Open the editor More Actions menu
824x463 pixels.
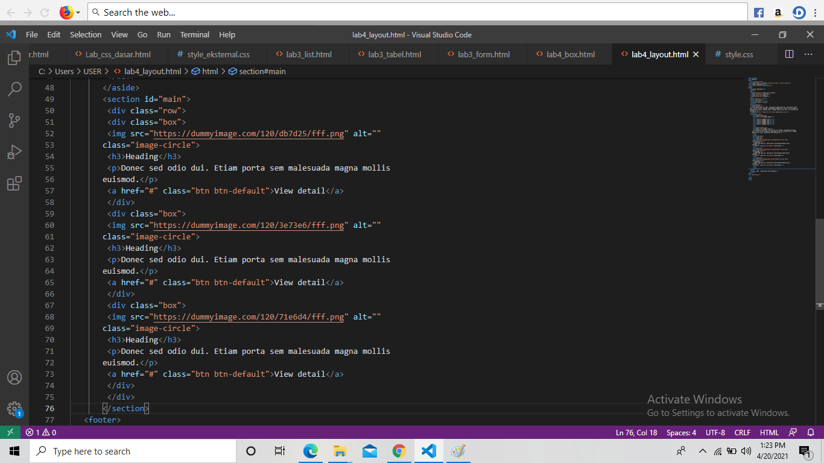(x=808, y=54)
